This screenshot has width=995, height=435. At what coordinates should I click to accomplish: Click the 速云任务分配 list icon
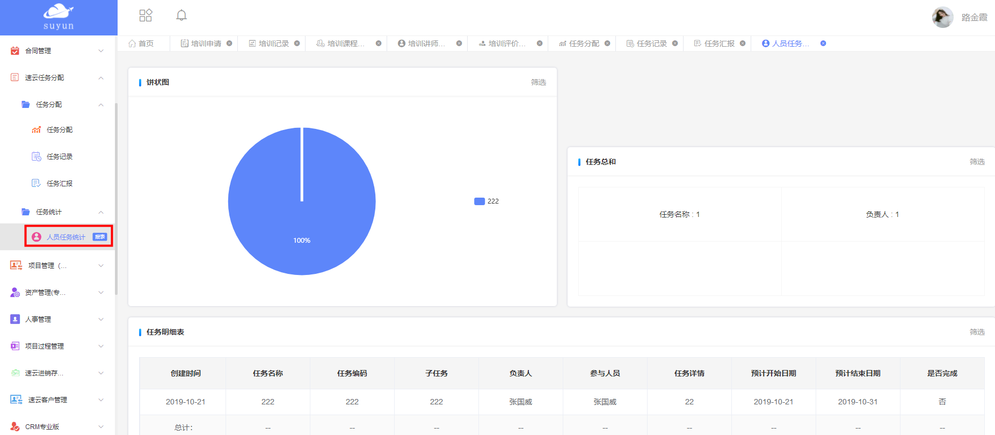[15, 77]
